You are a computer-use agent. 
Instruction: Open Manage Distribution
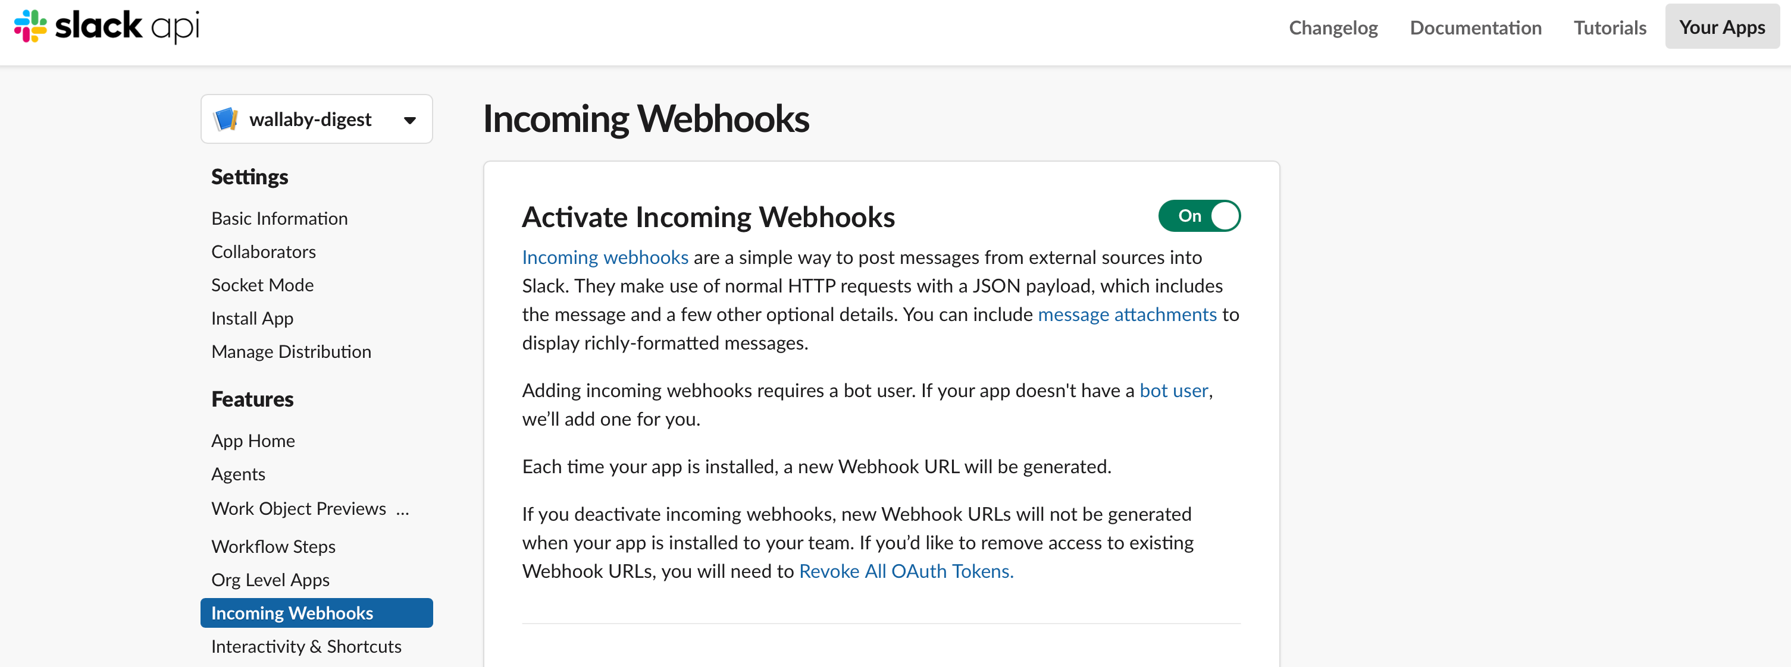(x=292, y=353)
